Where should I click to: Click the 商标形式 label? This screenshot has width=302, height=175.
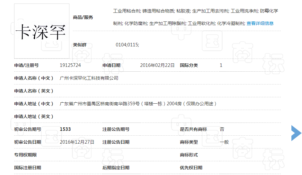pos(189,155)
